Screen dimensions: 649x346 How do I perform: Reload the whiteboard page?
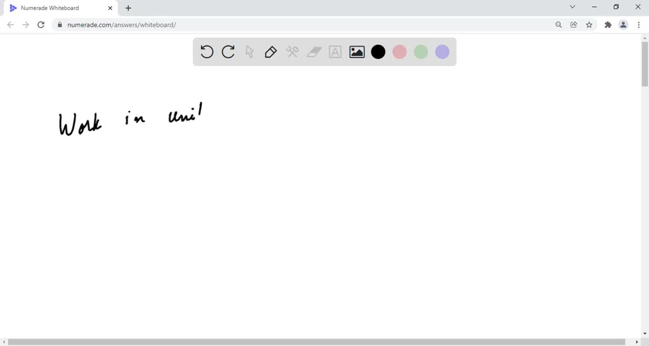point(41,25)
